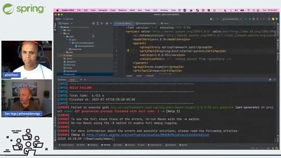Open Version Control tool window
This screenshot has width=281, height=158.
66,145
